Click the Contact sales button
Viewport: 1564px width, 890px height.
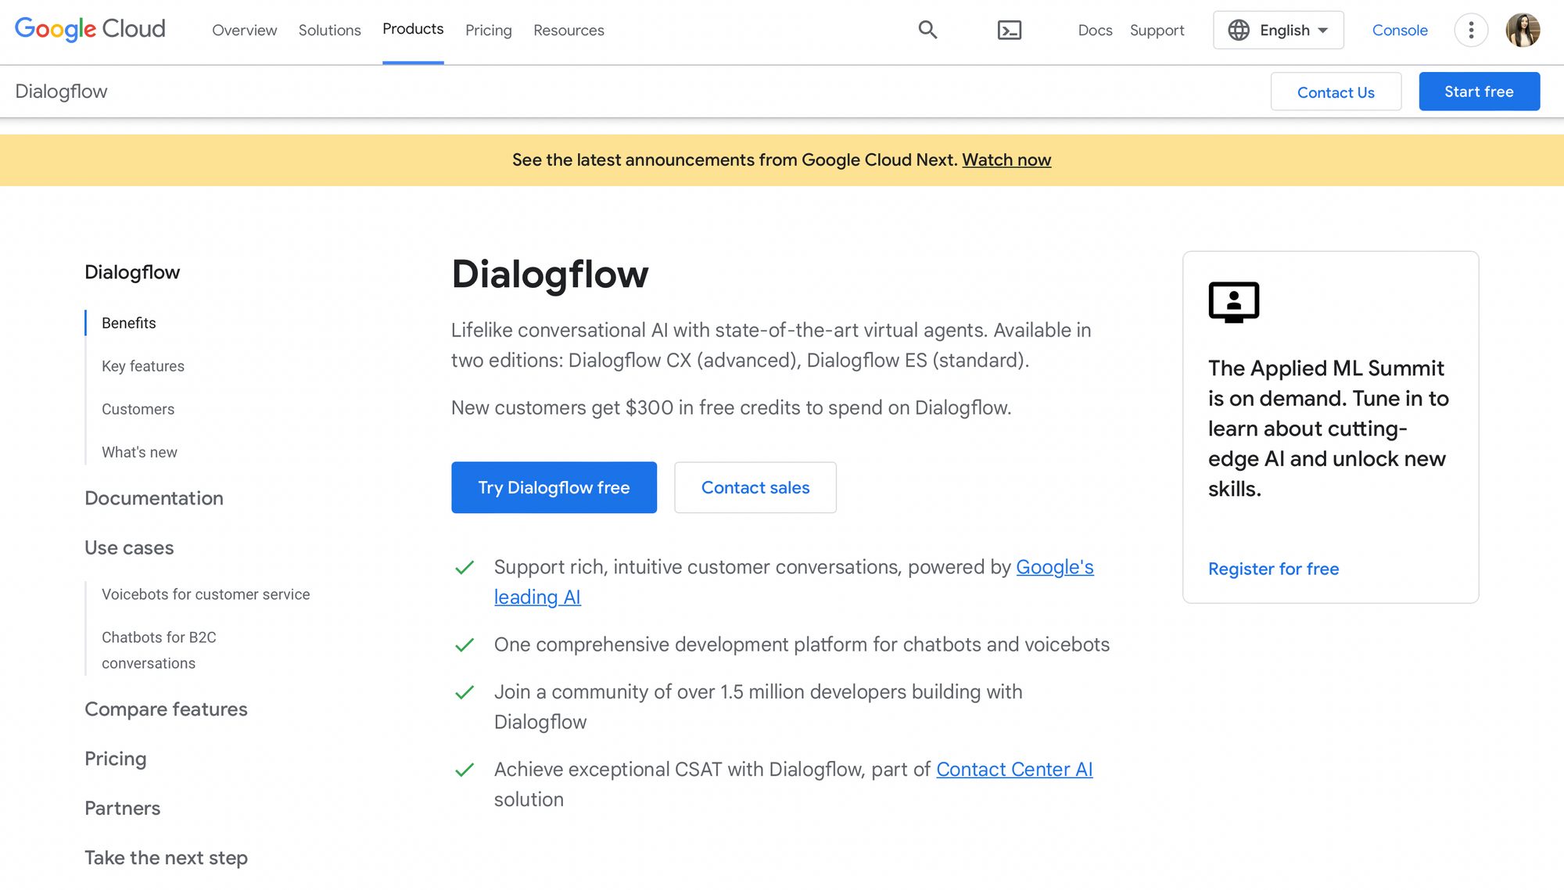click(755, 487)
